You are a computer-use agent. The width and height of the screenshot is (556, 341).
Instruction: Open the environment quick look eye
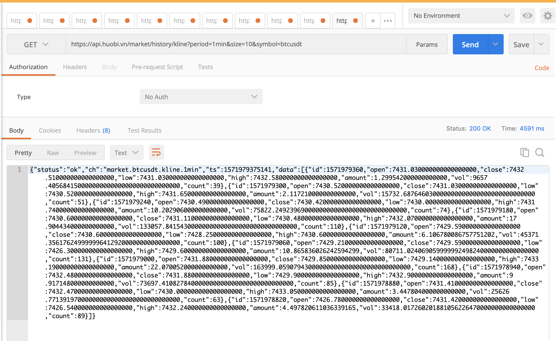click(x=528, y=16)
